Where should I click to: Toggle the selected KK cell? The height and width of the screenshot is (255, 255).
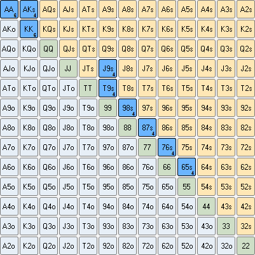point(29,29)
